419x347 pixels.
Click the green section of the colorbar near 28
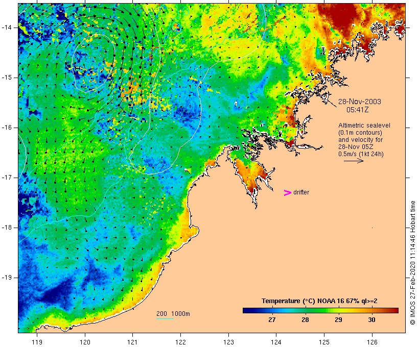(306, 310)
